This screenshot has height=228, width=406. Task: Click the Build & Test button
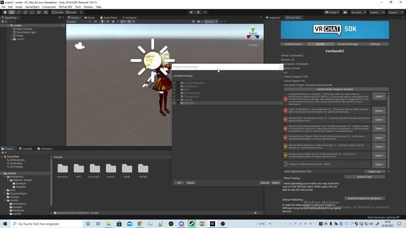(364, 177)
